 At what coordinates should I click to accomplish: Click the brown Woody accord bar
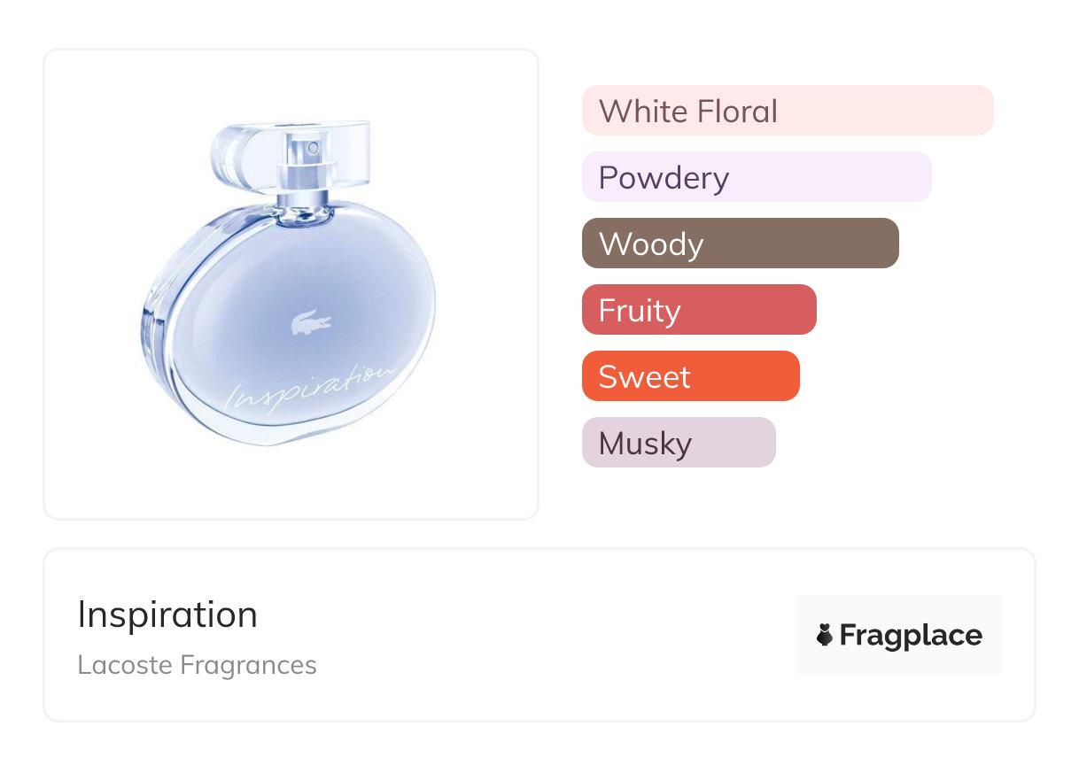(x=740, y=243)
